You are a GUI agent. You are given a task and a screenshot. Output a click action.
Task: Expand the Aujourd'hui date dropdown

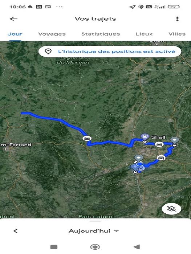pos(94,231)
